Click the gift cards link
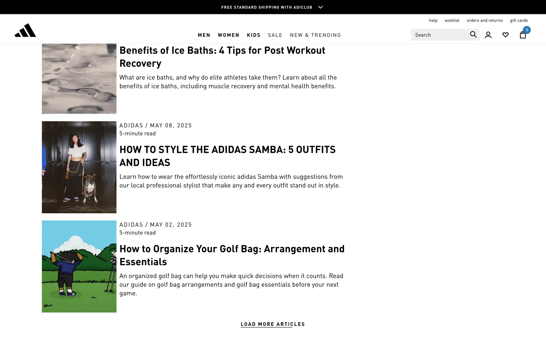Screen dimensions: 546x341 point(519,20)
